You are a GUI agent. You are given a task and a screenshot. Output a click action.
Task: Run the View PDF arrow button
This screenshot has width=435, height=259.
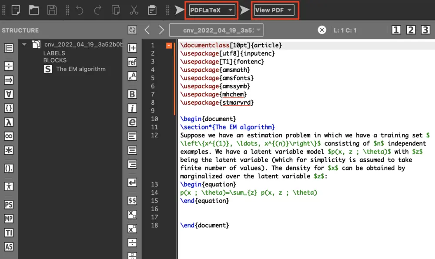tap(244, 10)
